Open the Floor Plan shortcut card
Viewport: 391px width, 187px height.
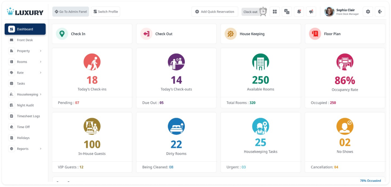(x=345, y=34)
